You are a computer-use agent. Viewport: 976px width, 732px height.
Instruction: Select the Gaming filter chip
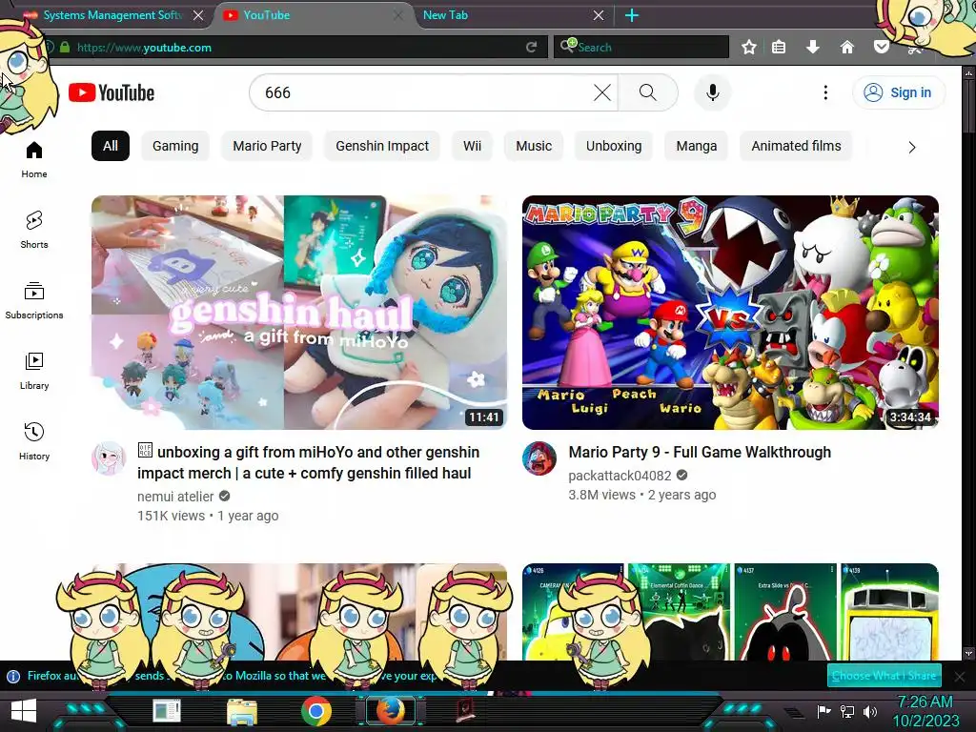tap(175, 146)
